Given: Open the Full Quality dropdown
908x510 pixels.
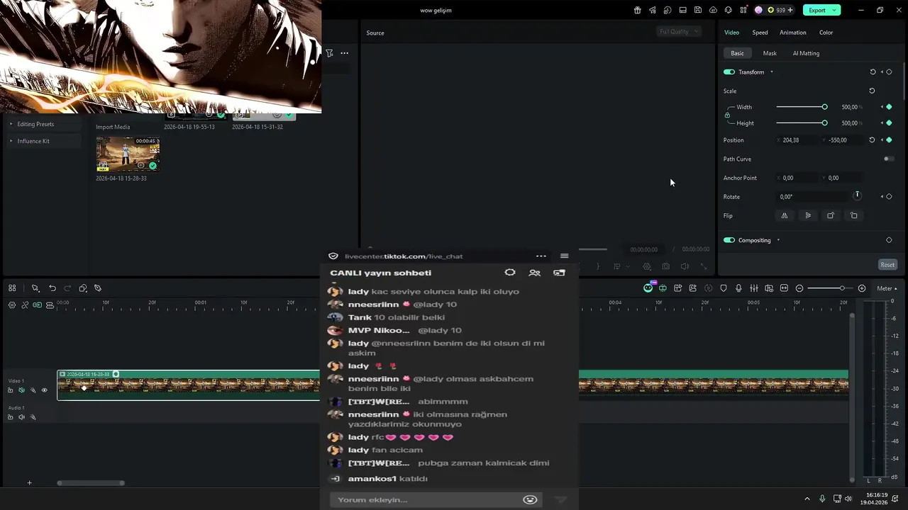Looking at the screenshot, I should (679, 31).
